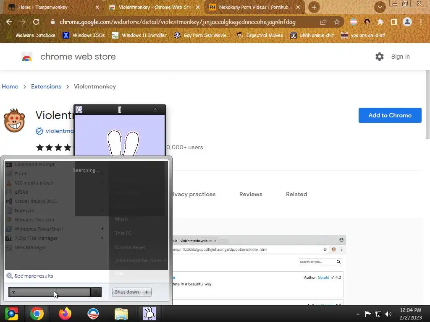Open the uhhh anime shit bookmark
The height and width of the screenshot is (322, 430).
pos(312,35)
